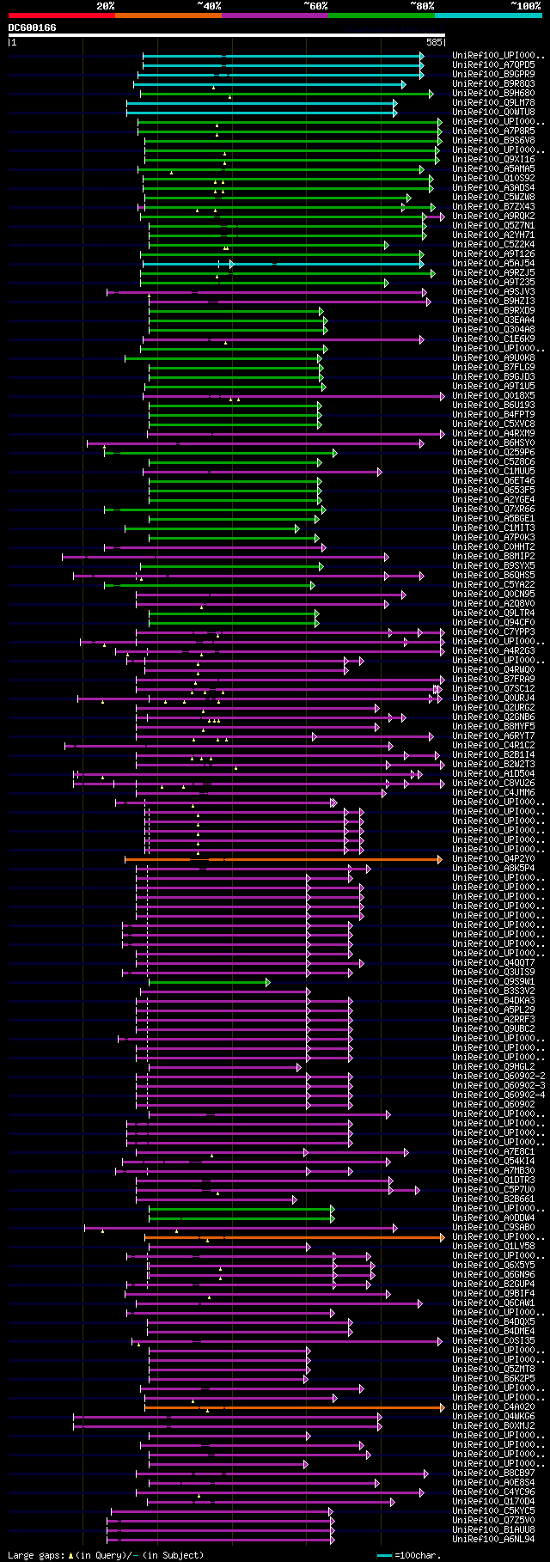Open the UniRef100_Q1LV58 hit
Viewport: 550px width, 1562px height.
pos(493,1247)
